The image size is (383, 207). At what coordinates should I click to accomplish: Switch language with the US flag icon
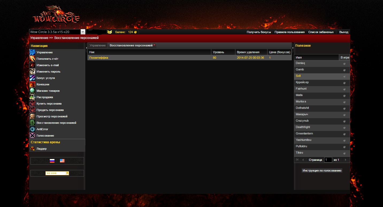[62, 161]
